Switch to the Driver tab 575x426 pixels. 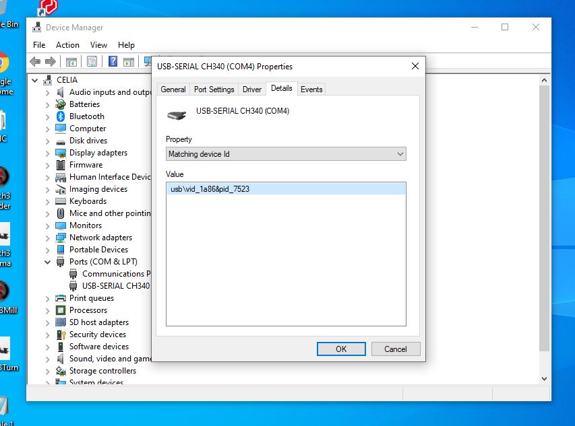click(252, 90)
